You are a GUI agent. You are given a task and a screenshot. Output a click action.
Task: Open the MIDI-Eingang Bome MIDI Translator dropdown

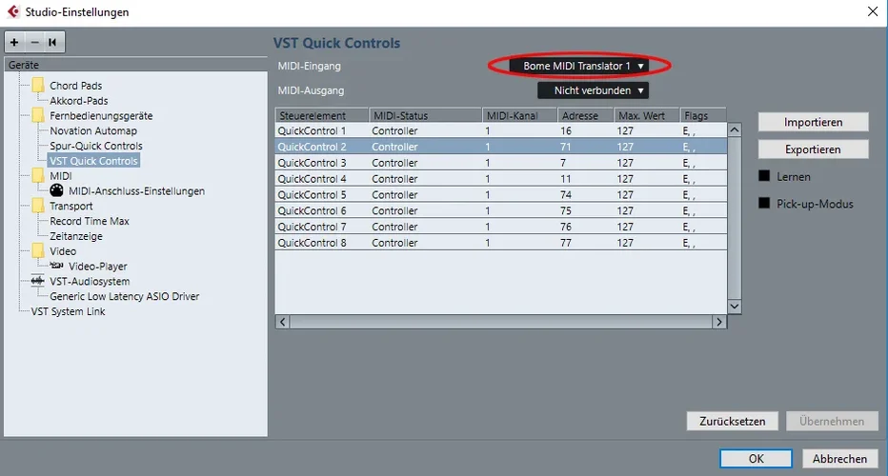point(578,66)
